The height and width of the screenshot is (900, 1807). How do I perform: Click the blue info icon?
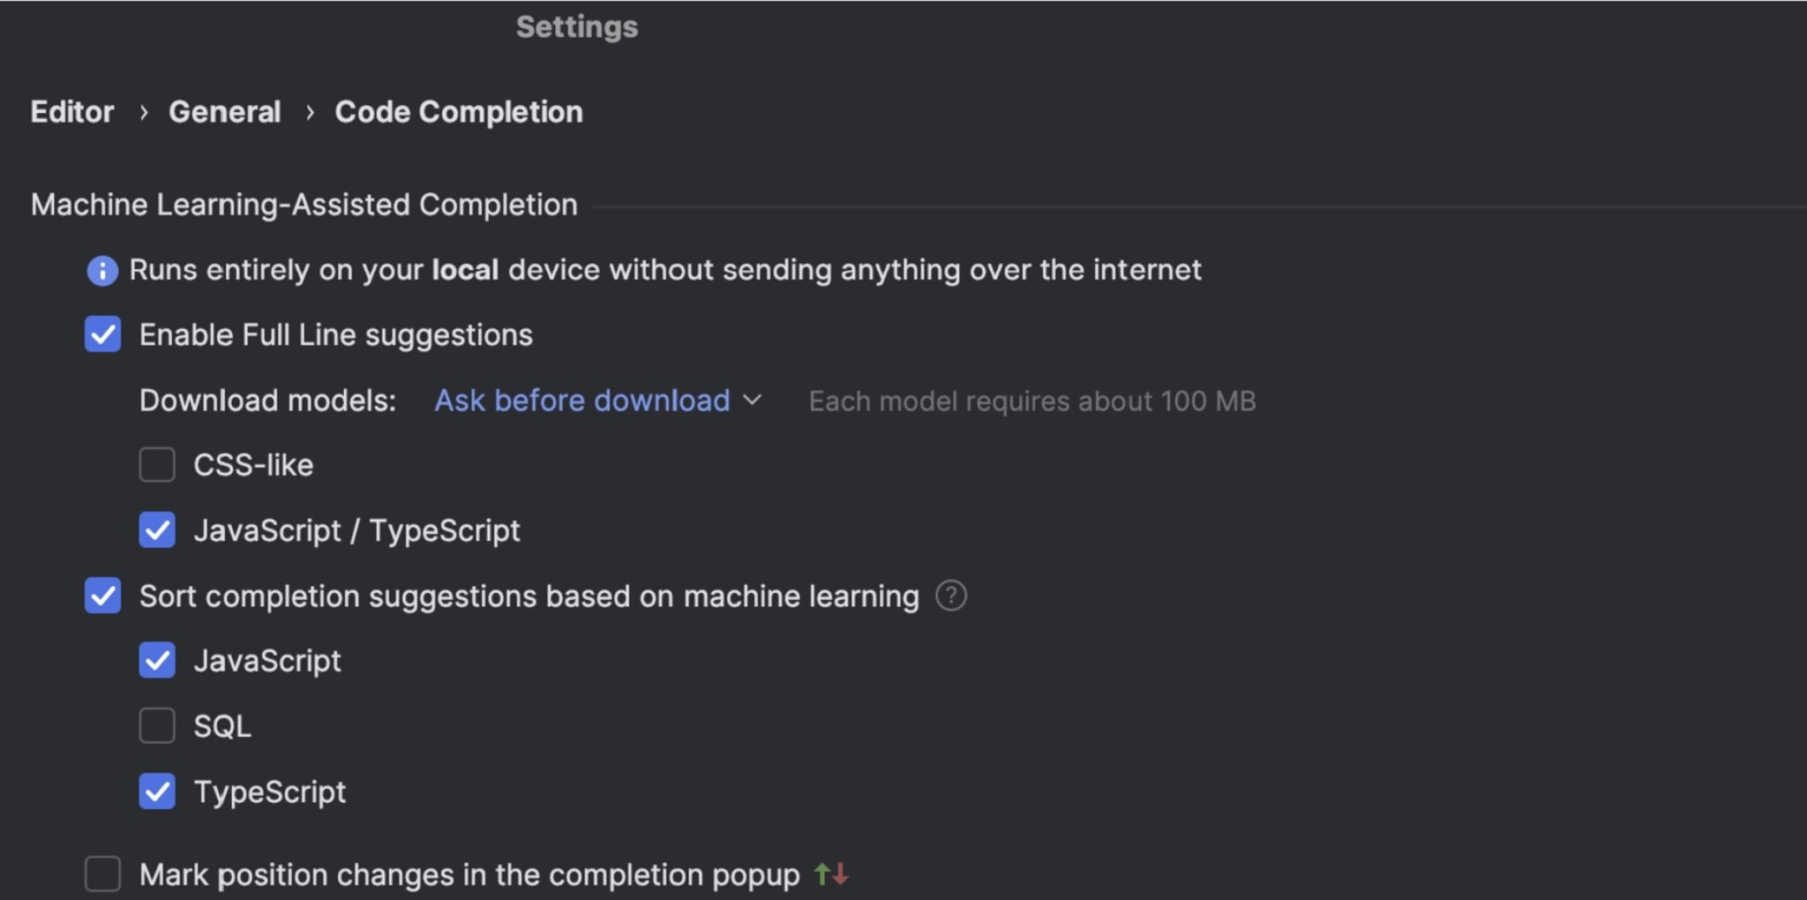tap(102, 271)
